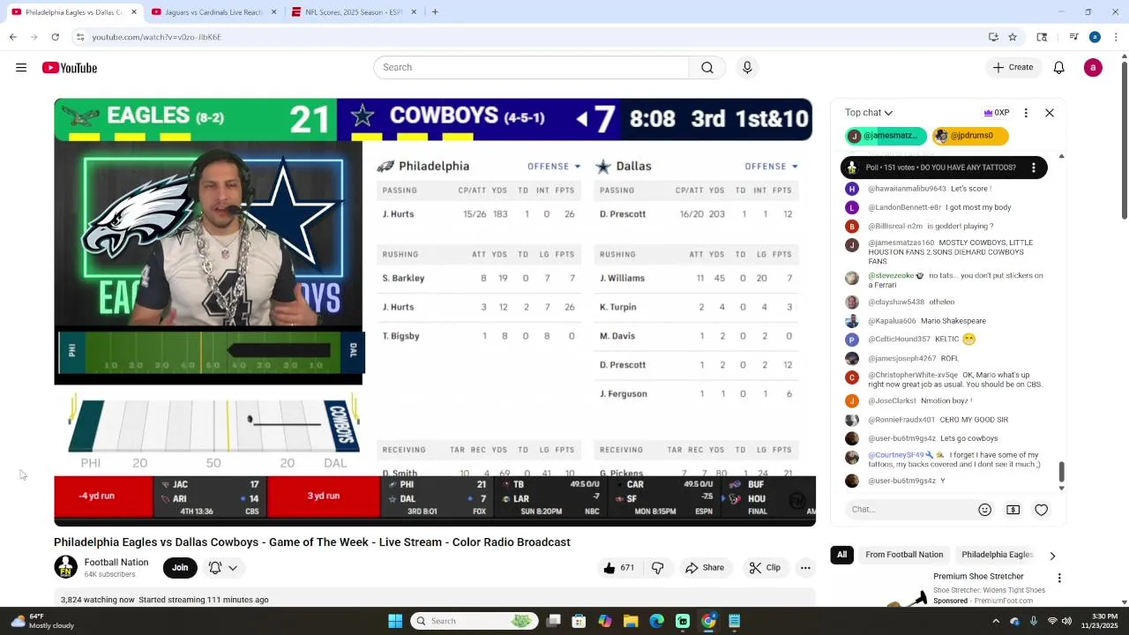Switch to Jaguars vs Cardinals tab
This screenshot has width=1129, height=635.
pyautogui.click(x=213, y=12)
